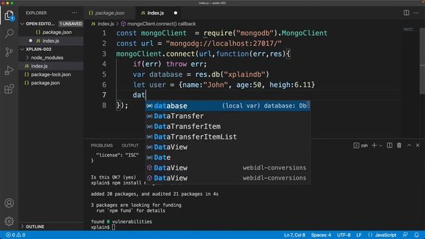Split the terminal panel
This screenshot has width=425, height=239.
coord(390,145)
